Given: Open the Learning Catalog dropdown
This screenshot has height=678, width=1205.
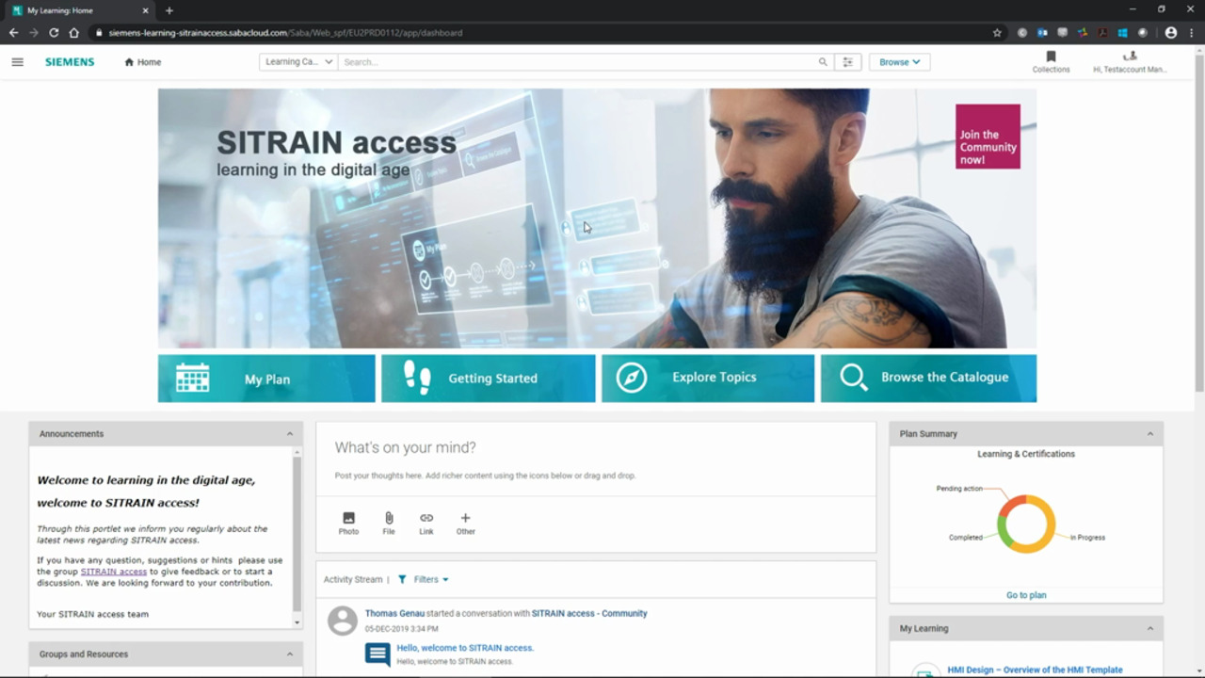Looking at the screenshot, I should [298, 62].
